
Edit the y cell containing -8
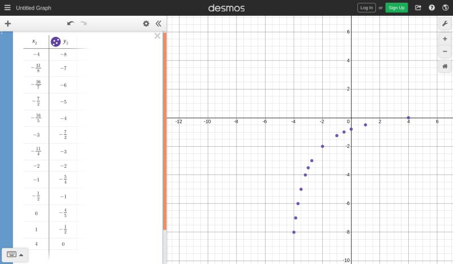tap(63, 54)
